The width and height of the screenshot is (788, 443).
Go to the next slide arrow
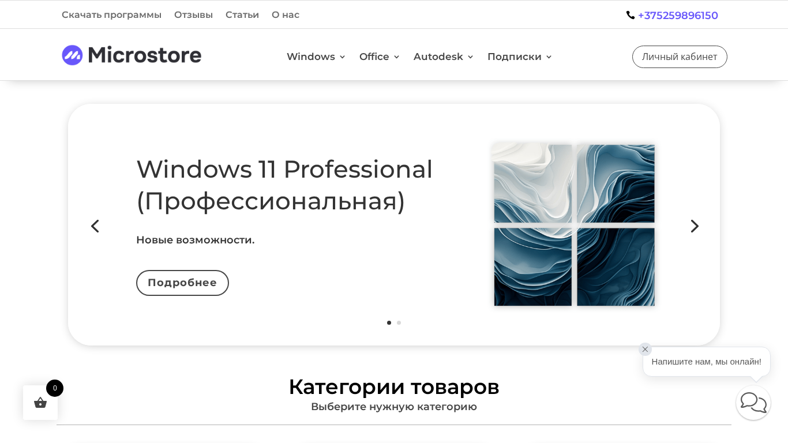695,226
